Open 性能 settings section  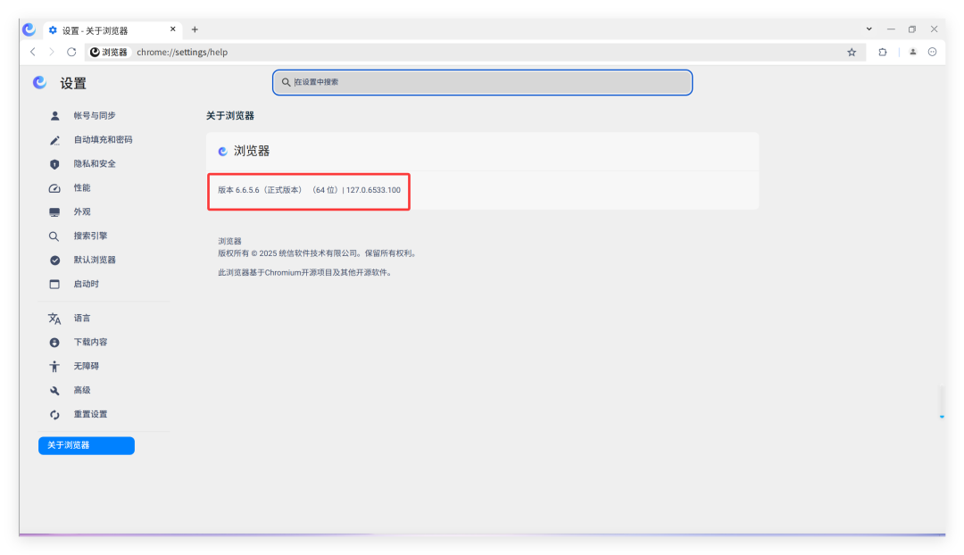pyautogui.click(x=82, y=187)
